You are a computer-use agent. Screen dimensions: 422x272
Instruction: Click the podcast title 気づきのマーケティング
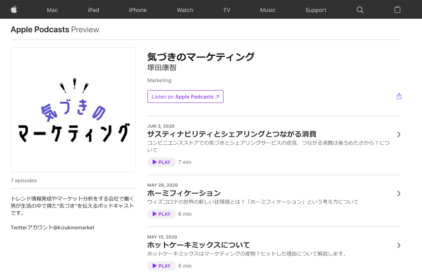[x=200, y=57]
